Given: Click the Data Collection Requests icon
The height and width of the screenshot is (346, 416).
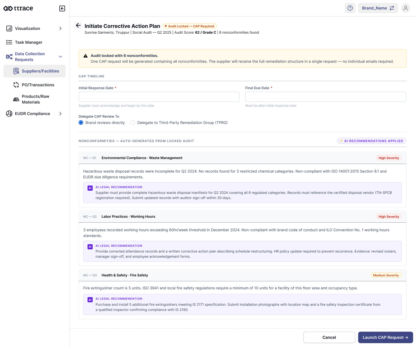Looking at the screenshot, I should pyautogui.click(x=9, y=57).
